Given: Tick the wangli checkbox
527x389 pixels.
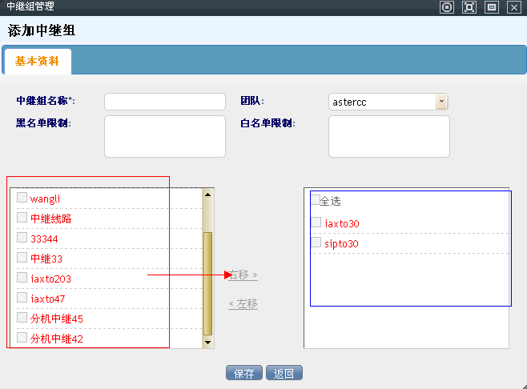Looking at the screenshot, I should (22, 198).
